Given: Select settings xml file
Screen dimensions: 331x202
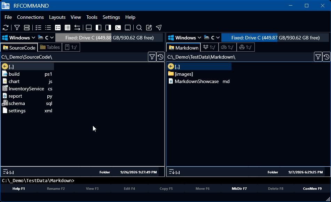Looking at the screenshot, I should [x=27, y=111].
